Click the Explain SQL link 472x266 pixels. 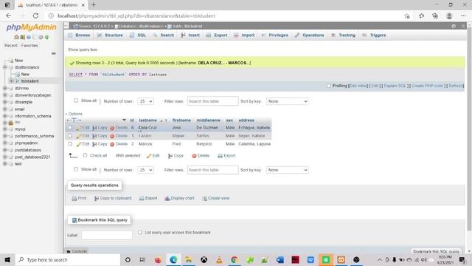[x=395, y=86]
